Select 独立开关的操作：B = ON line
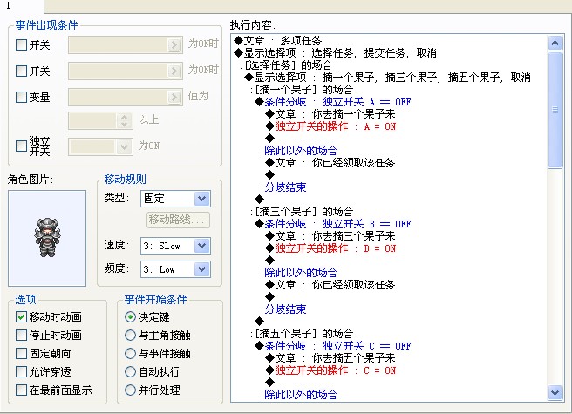 pos(330,248)
